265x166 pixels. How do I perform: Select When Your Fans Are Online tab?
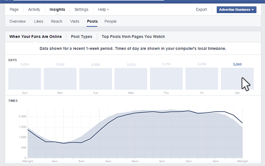tap(36, 37)
